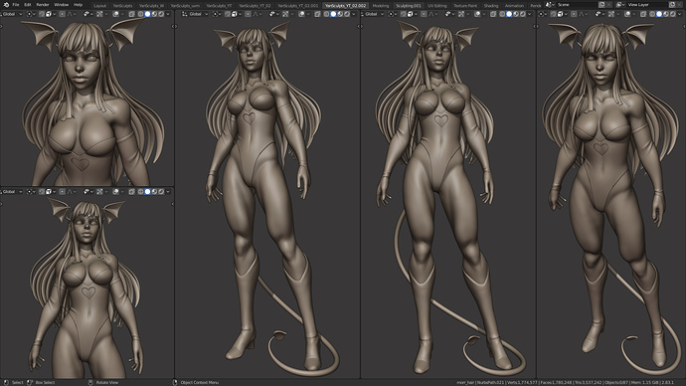
Task: Open the Help menu
Action: click(78, 5)
